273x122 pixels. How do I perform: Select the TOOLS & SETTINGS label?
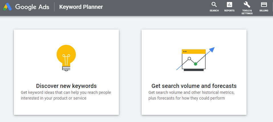247,12
